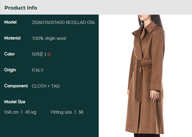The width and height of the screenshot is (192, 137).
Task: Click the Origin label
Action: (10, 70)
